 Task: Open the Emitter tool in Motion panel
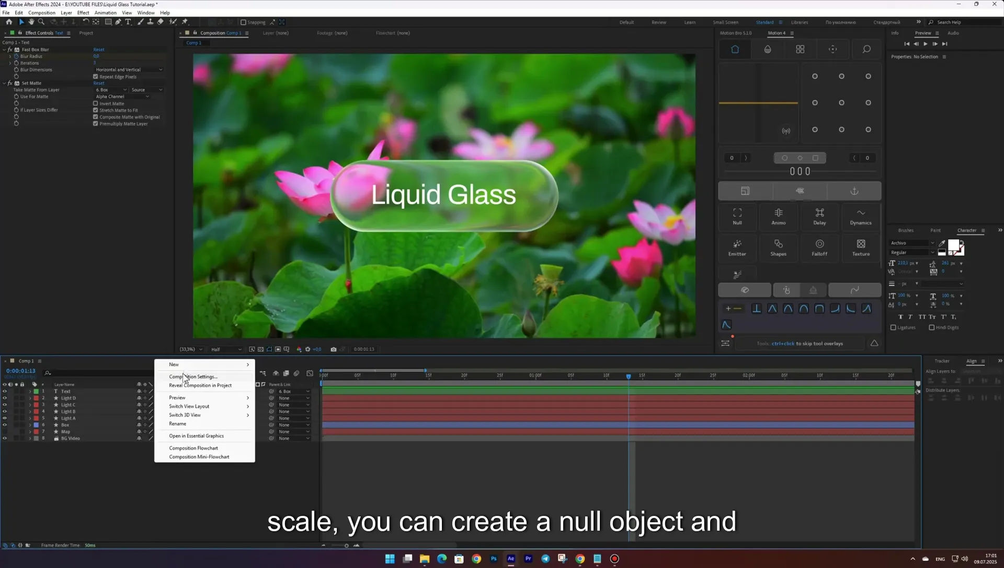[737, 247]
